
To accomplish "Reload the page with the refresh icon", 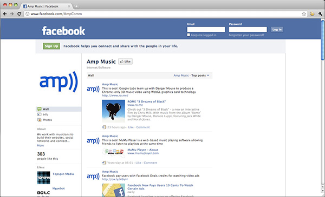I will (x=19, y=14).
